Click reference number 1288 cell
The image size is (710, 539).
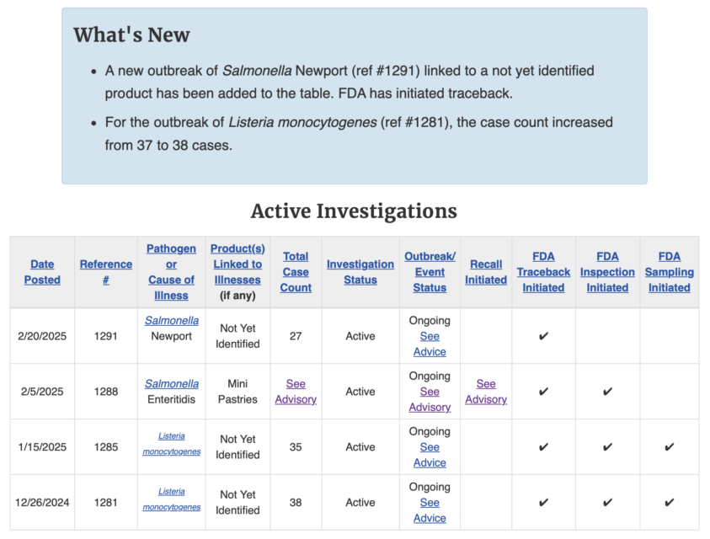[106, 392]
